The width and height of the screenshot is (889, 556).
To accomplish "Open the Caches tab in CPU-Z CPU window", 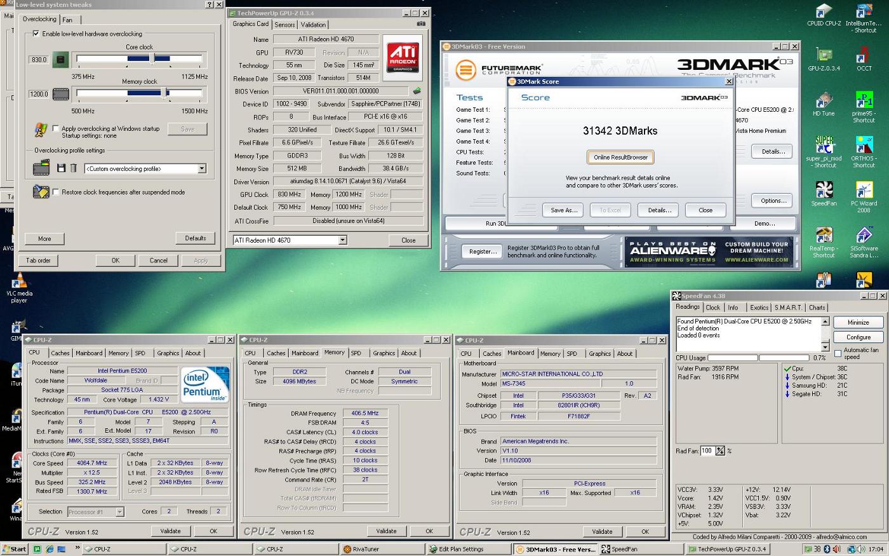I will [60, 353].
